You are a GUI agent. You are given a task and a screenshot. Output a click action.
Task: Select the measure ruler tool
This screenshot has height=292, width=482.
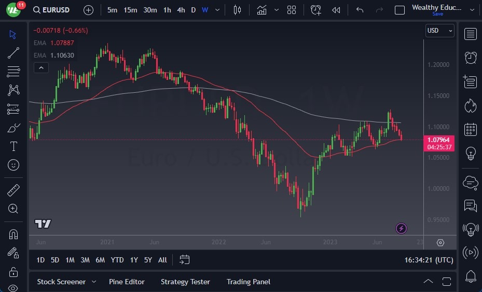13,190
